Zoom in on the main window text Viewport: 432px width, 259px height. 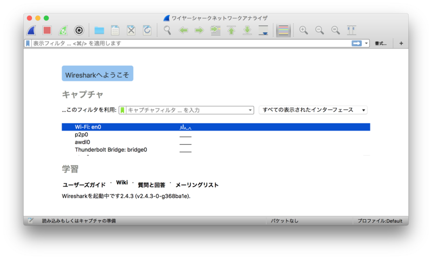(x=303, y=30)
